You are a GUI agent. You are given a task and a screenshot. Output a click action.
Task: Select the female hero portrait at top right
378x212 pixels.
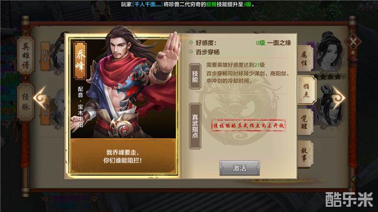pyautogui.click(x=329, y=52)
